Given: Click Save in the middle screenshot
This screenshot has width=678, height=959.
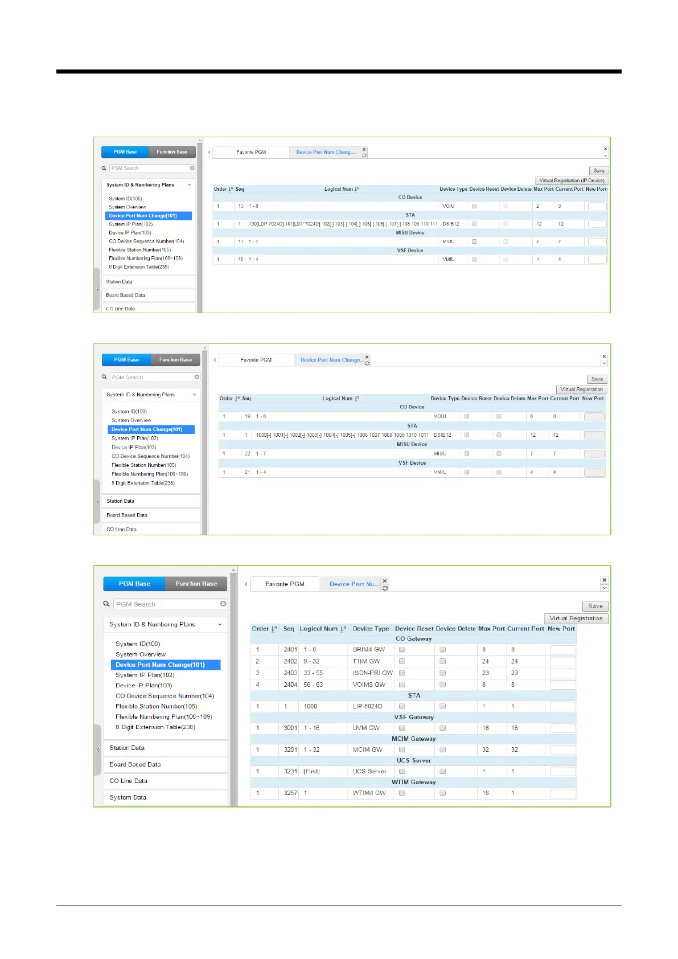Looking at the screenshot, I should [x=597, y=379].
